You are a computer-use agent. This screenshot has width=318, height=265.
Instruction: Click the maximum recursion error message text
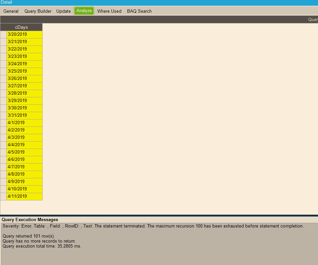coord(153,226)
